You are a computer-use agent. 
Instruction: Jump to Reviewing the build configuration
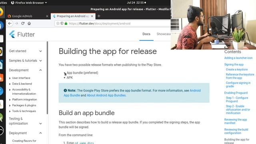coord(236,131)
